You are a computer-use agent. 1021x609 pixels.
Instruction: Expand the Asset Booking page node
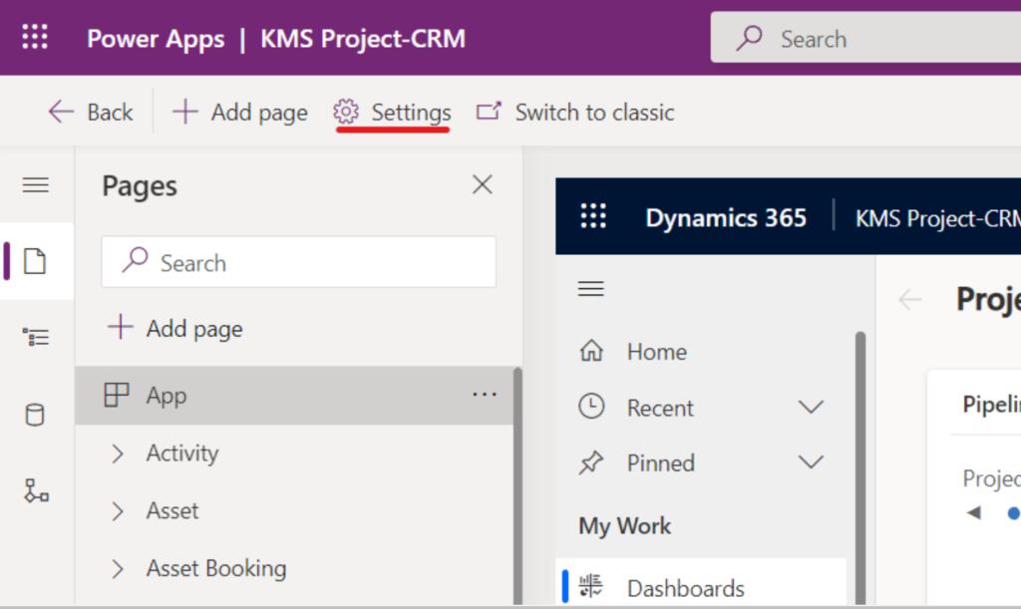coord(118,569)
